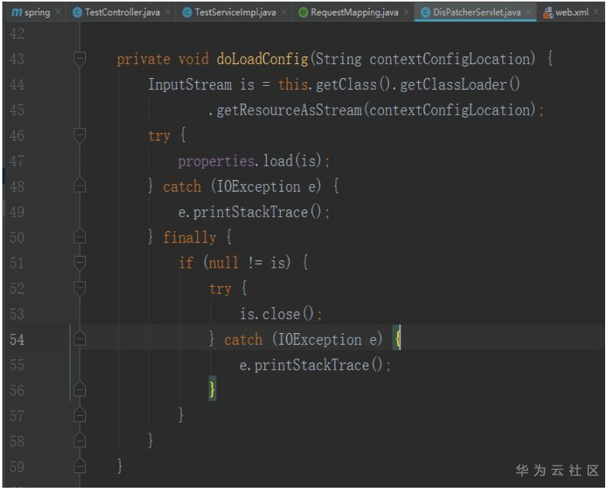Toggle fold end marker at line 56
Image resolution: width=609 pixels, height=490 pixels.
80,390
